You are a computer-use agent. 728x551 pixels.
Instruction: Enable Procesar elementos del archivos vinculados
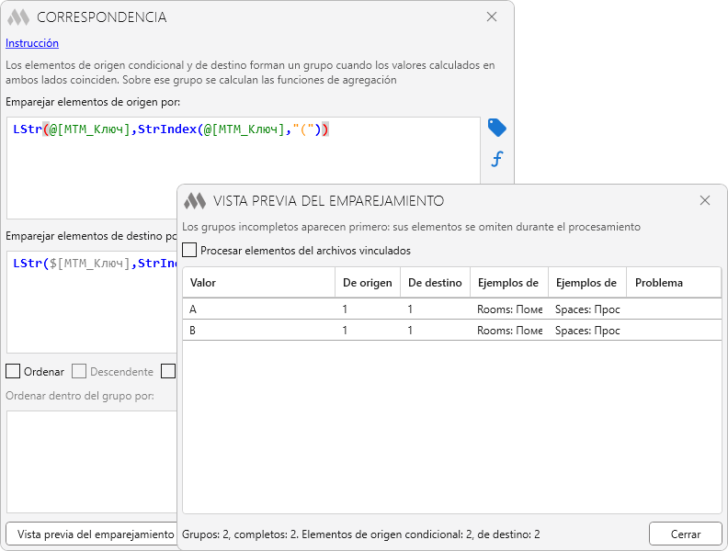(189, 250)
